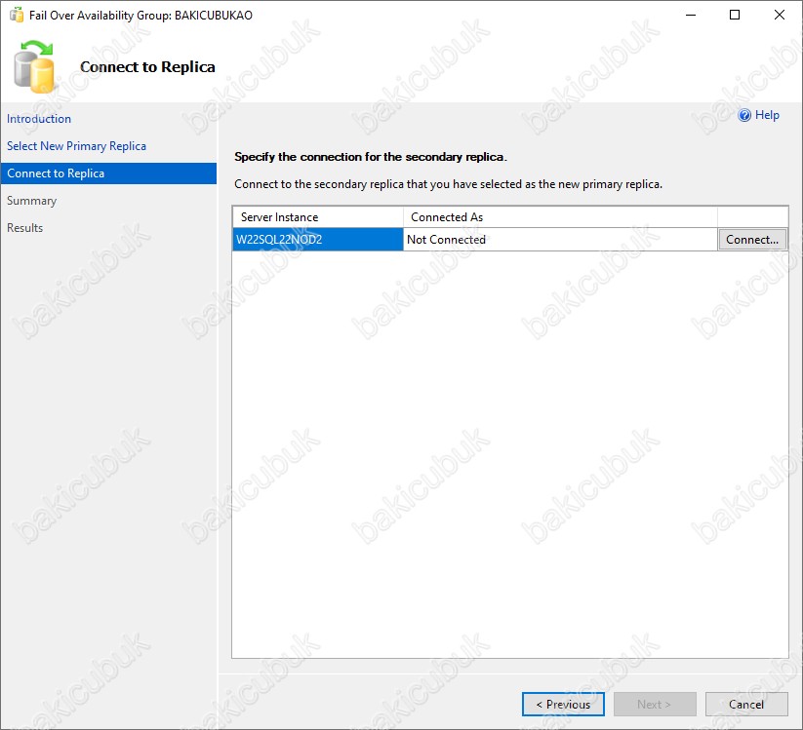Select the W22SQL22NOD2 server instance cell
The image size is (803, 730).
click(318, 240)
